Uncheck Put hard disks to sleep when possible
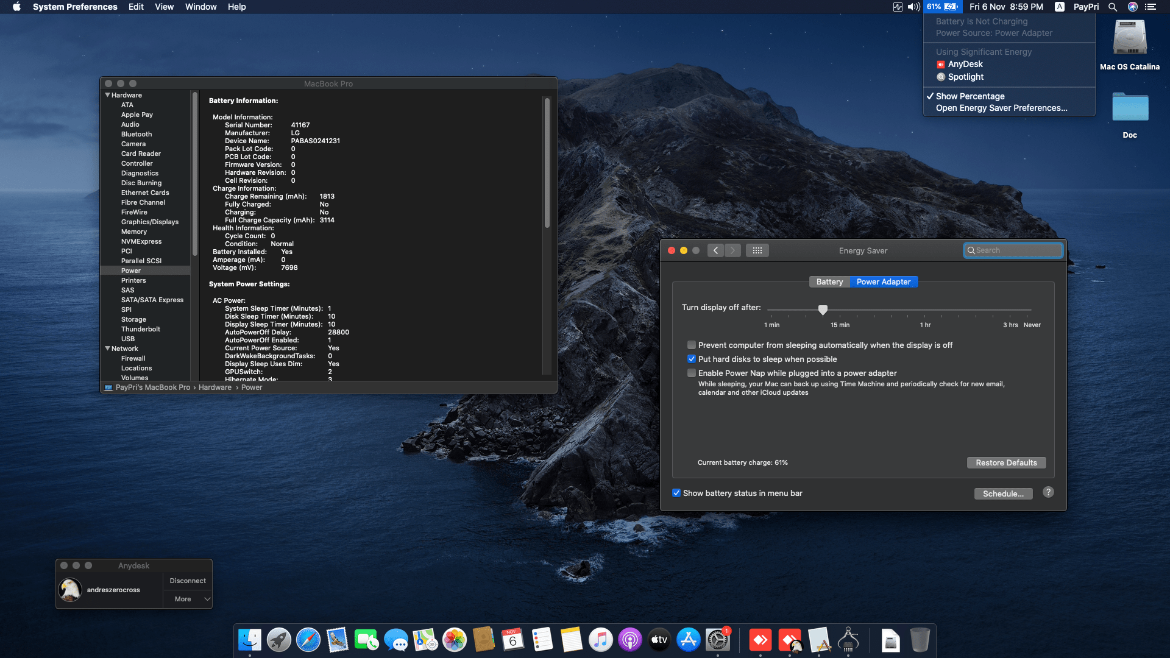1170x658 pixels. (x=692, y=359)
